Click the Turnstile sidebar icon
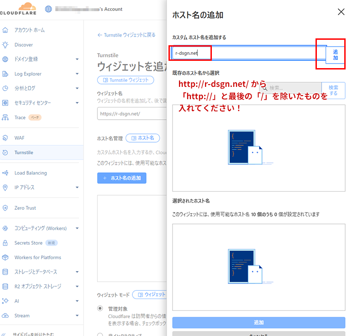Image resolution: width=347 pixels, height=336 pixels. pos(5,153)
